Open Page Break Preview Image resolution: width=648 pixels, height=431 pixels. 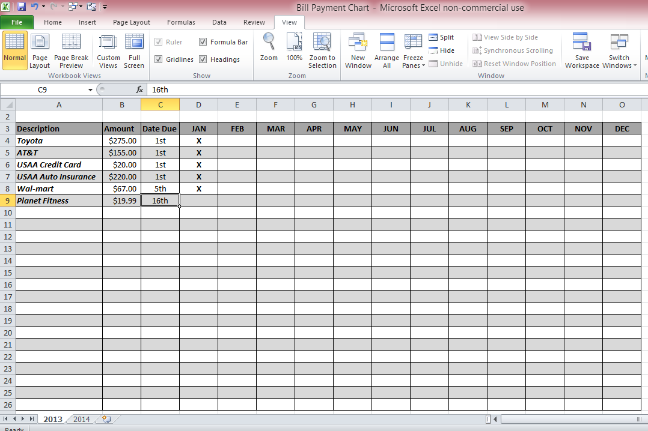pos(71,50)
